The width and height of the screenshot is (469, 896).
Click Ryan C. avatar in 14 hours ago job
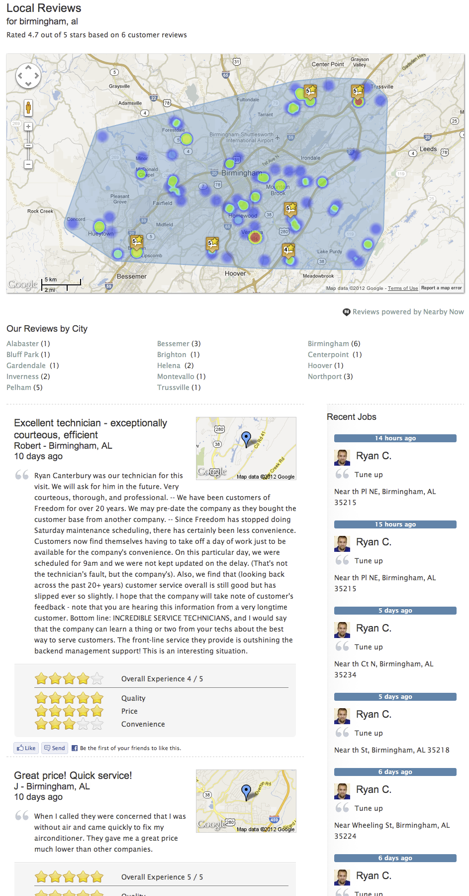click(x=342, y=458)
